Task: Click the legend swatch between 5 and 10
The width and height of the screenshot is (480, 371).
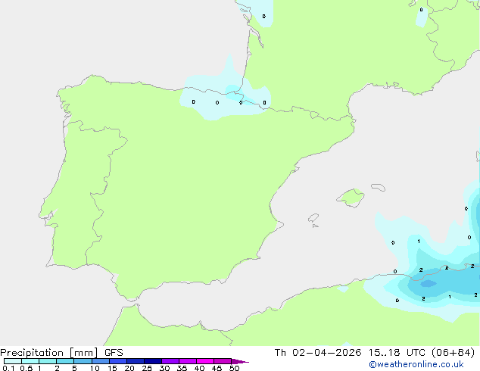Action: point(83,361)
